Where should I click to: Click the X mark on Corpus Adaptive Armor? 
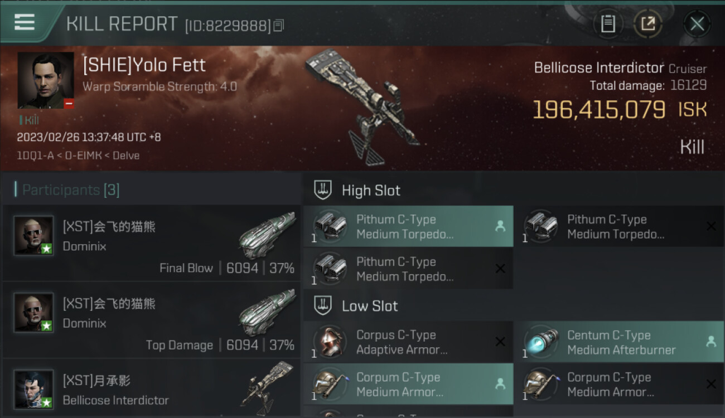[500, 342]
